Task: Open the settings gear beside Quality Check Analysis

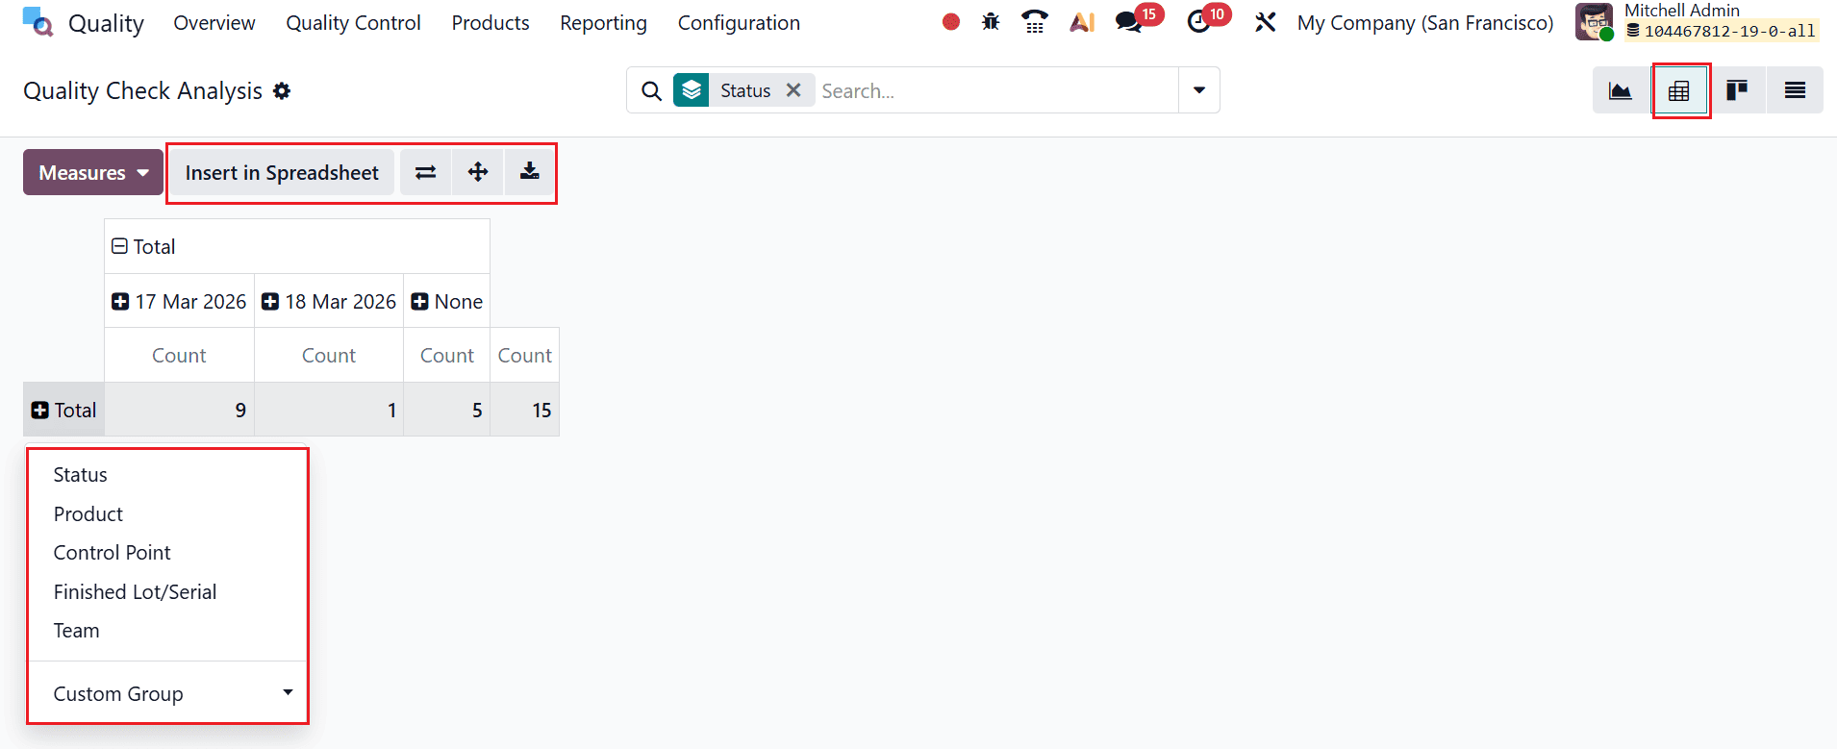Action: point(282,90)
